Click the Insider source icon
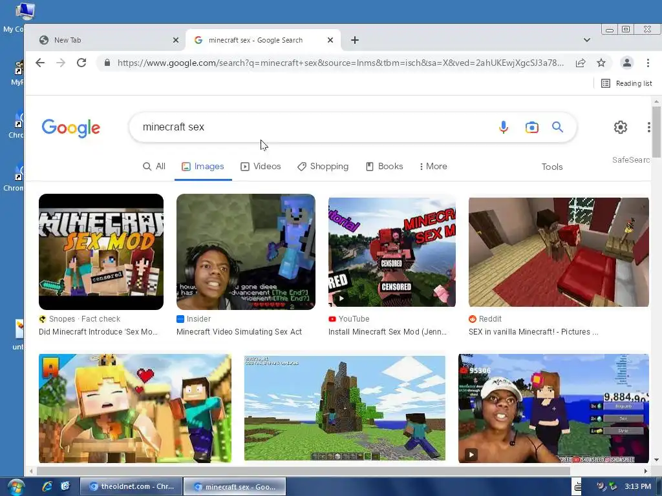662x496 pixels. [180, 319]
